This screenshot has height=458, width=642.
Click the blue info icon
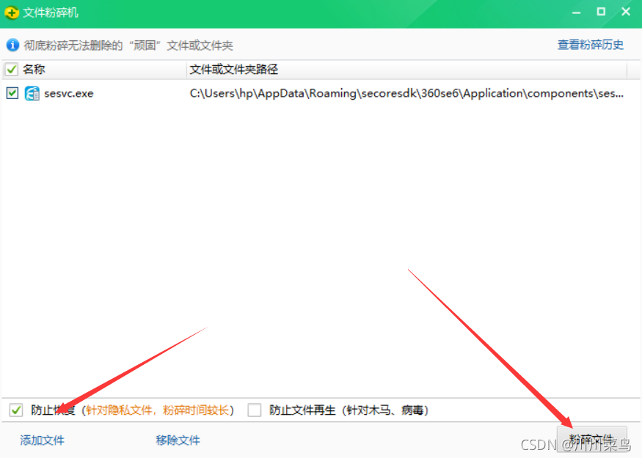12,45
